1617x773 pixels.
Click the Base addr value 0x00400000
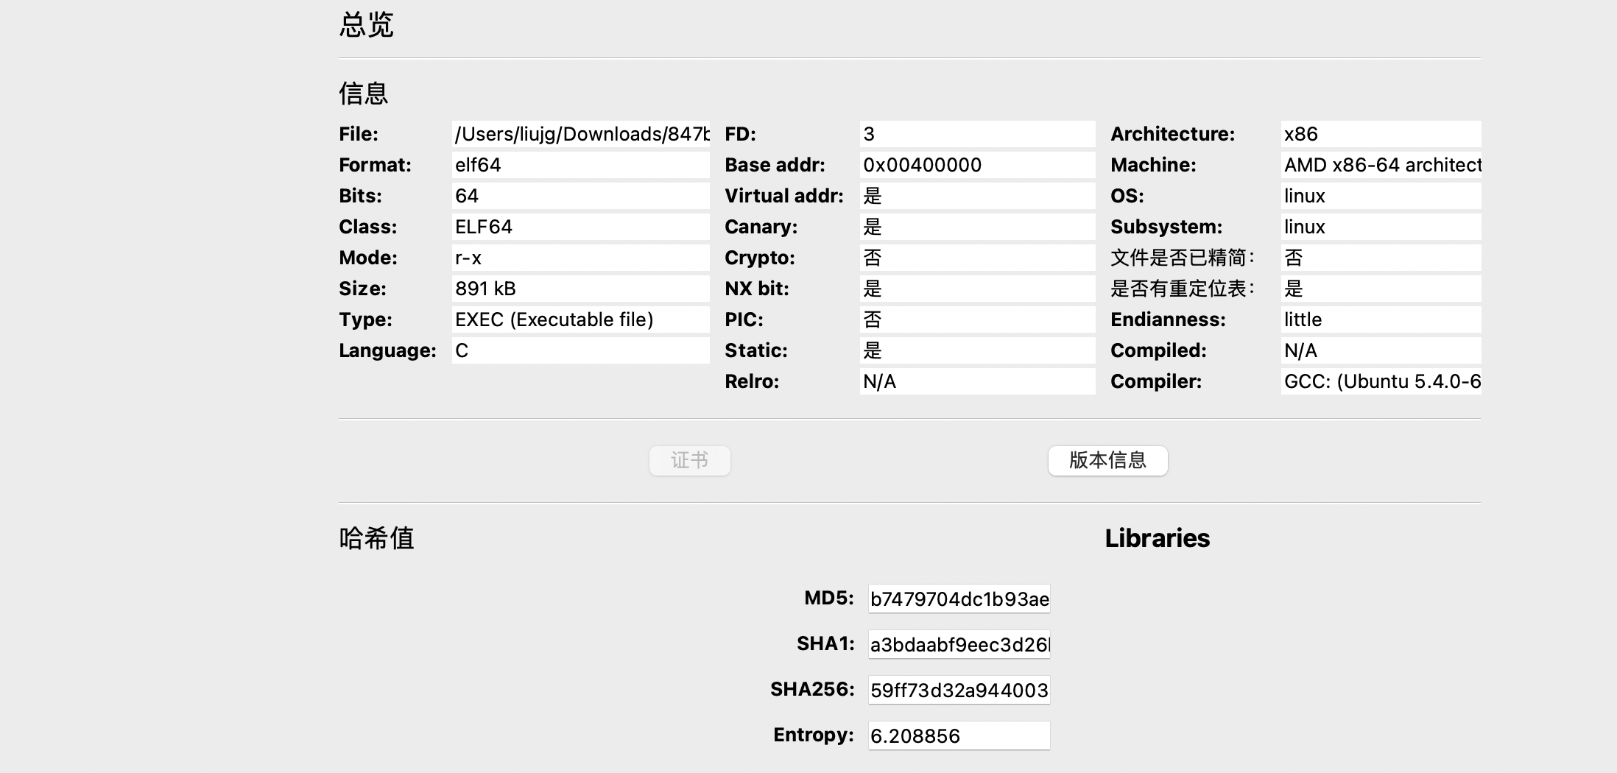tap(976, 165)
